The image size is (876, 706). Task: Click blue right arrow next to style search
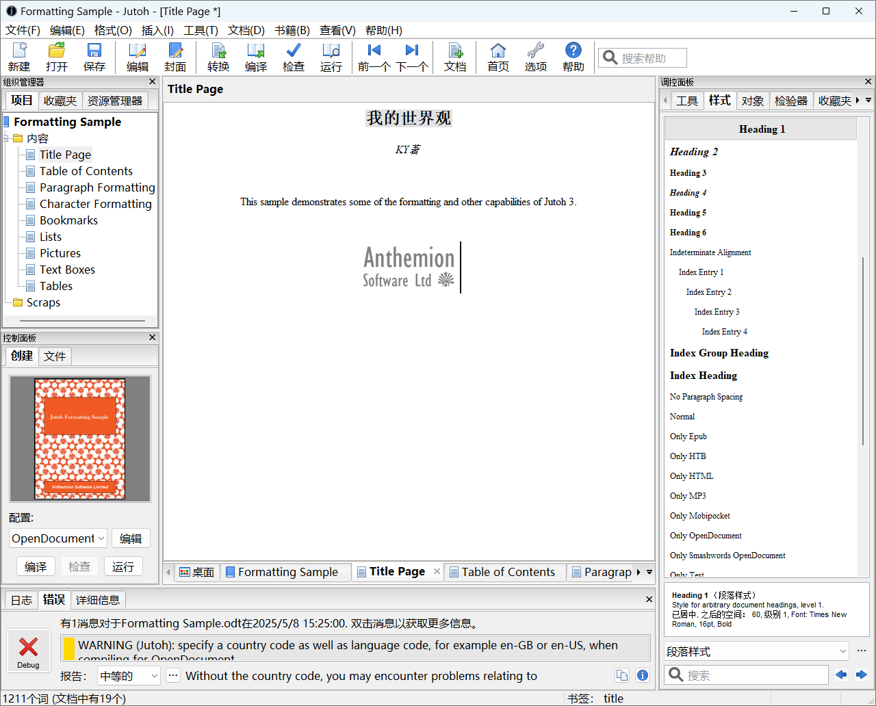click(x=862, y=675)
